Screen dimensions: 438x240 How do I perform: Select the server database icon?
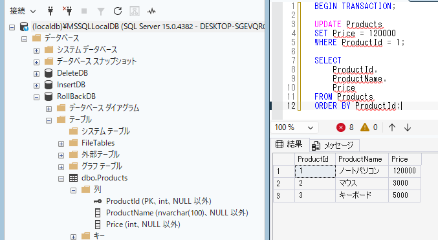pyautogui.click(x=24, y=27)
